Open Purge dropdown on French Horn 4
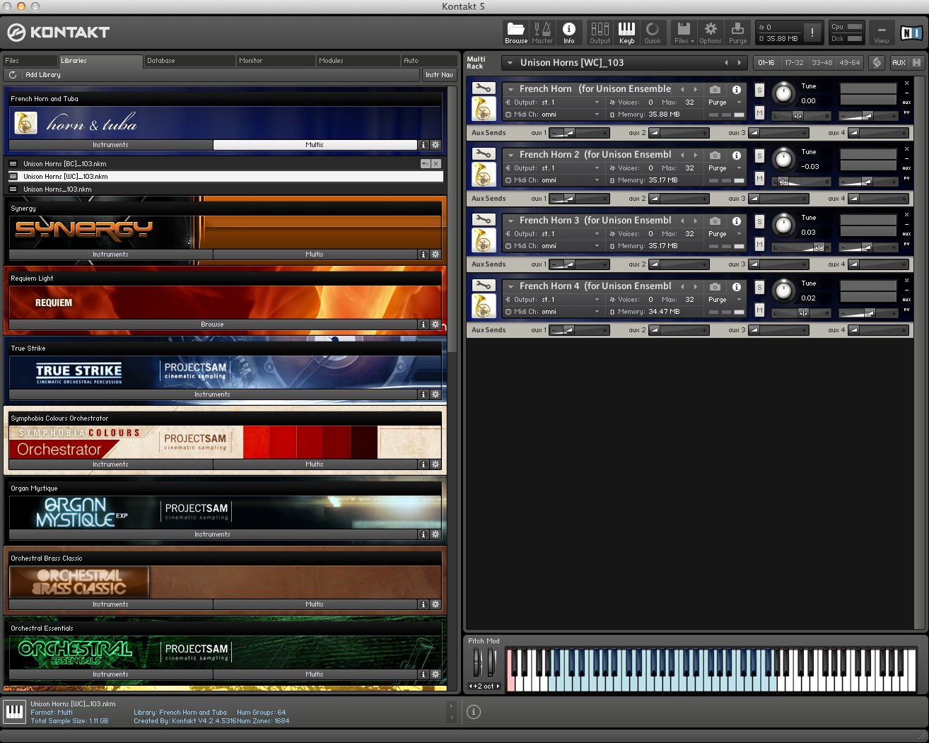 click(x=725, y=300)
